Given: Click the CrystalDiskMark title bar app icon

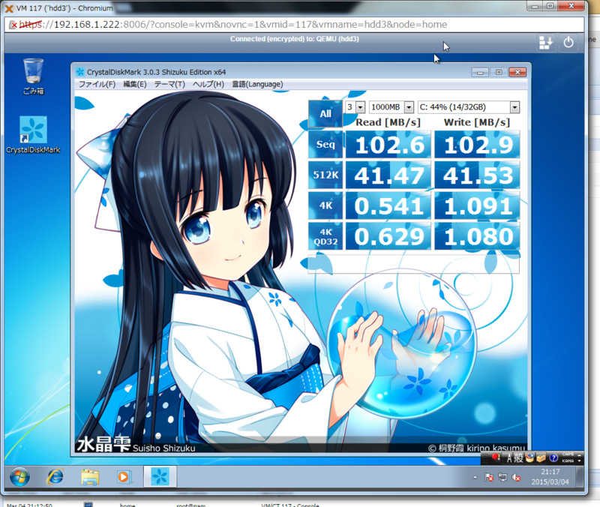Looking at the screenshot, I should pos(80,72).
